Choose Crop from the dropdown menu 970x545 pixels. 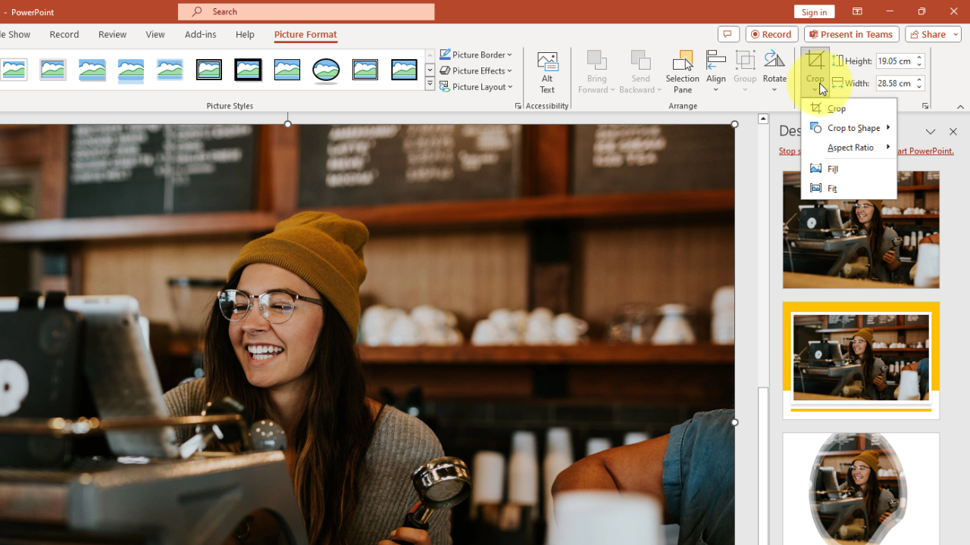(x=849, y=108)
